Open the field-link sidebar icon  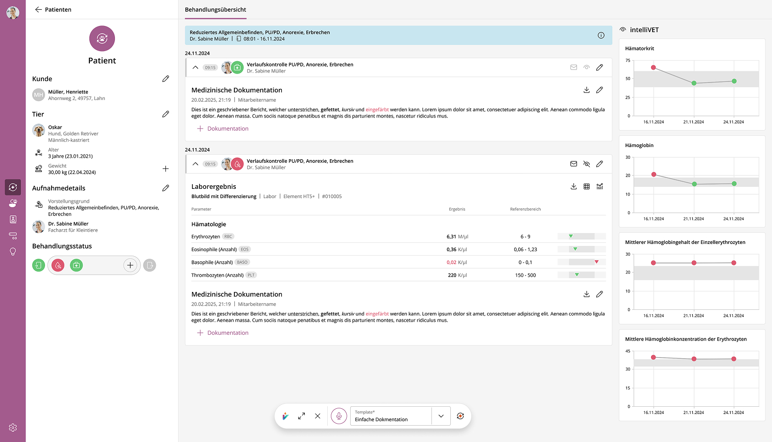coord(13,235)
